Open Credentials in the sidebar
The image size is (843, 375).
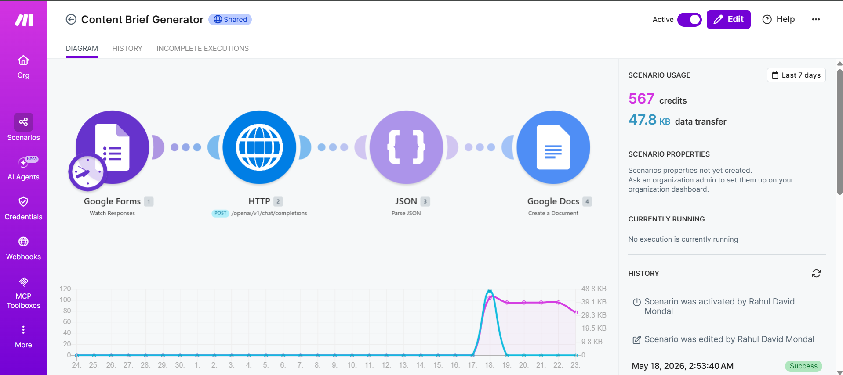point(23,208)
